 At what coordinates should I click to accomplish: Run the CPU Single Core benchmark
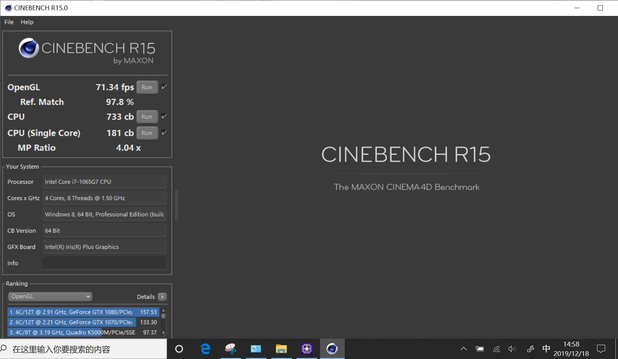pyautogui.click(x=147, y=133)
